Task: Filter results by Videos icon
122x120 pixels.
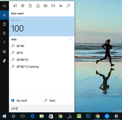Action: [53, 6]
